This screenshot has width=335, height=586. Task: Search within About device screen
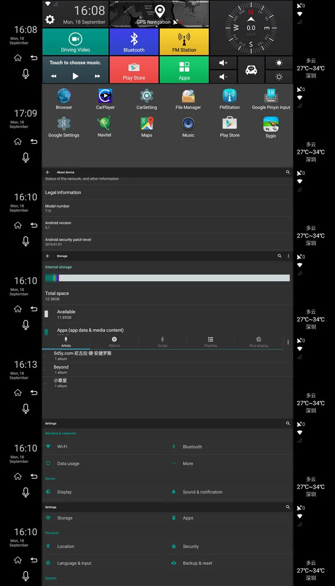[x=288, y=172]
